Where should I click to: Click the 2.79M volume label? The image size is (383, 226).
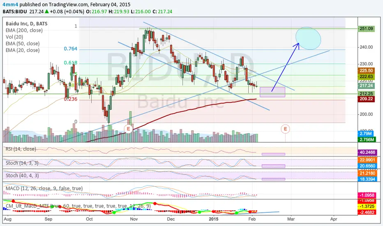coord(366,134)
